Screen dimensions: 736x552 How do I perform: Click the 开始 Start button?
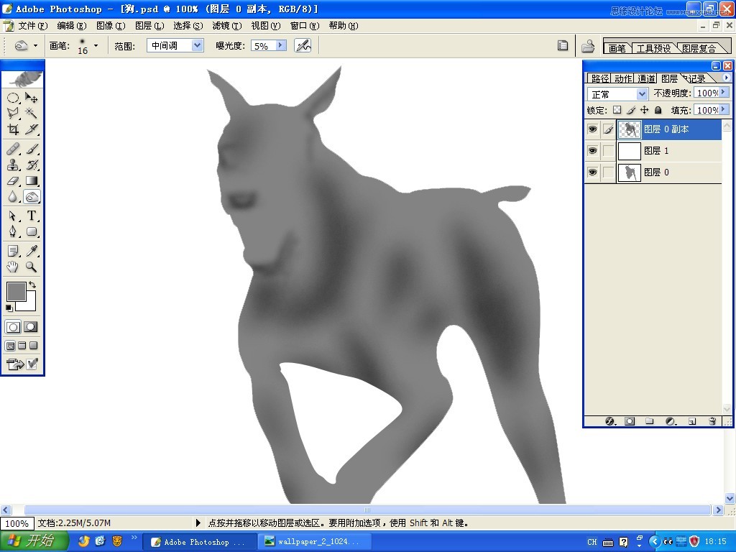click(33, 541)
